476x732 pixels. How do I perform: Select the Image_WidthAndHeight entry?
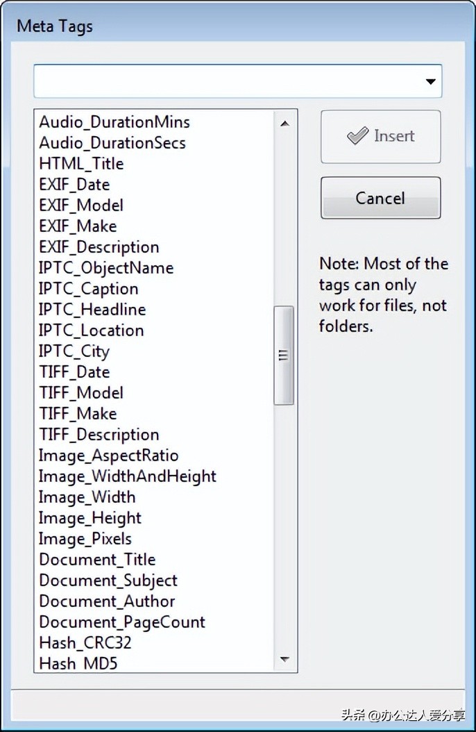[128, 476]
